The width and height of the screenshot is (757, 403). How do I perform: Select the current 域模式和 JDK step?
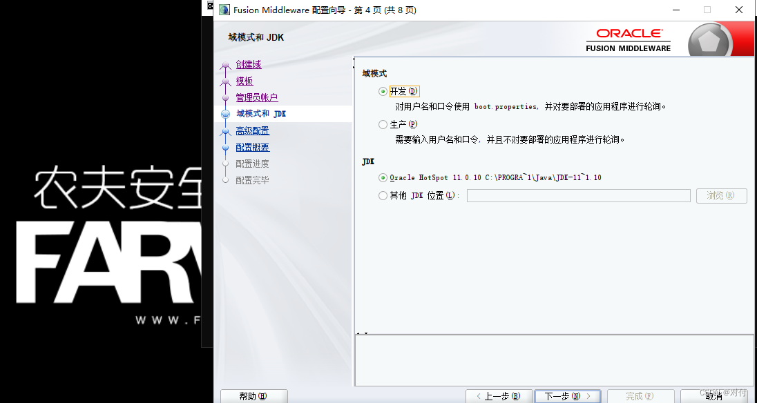coord(261,114)
